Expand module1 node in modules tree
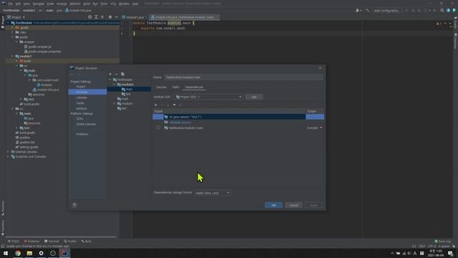Image resolution: width=458 pixels, height=258 pixels. pos(114,103)
